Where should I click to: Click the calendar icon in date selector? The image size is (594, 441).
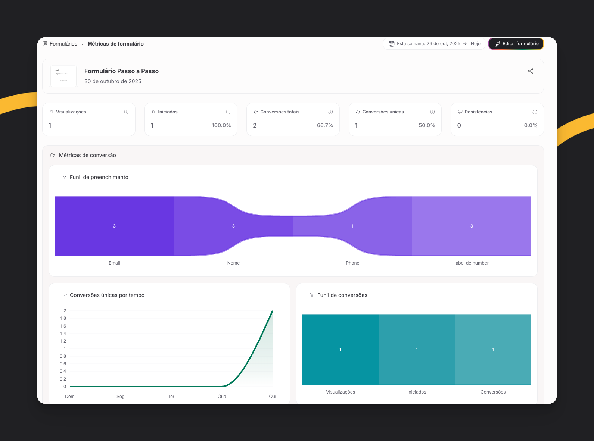click(391, 44)
